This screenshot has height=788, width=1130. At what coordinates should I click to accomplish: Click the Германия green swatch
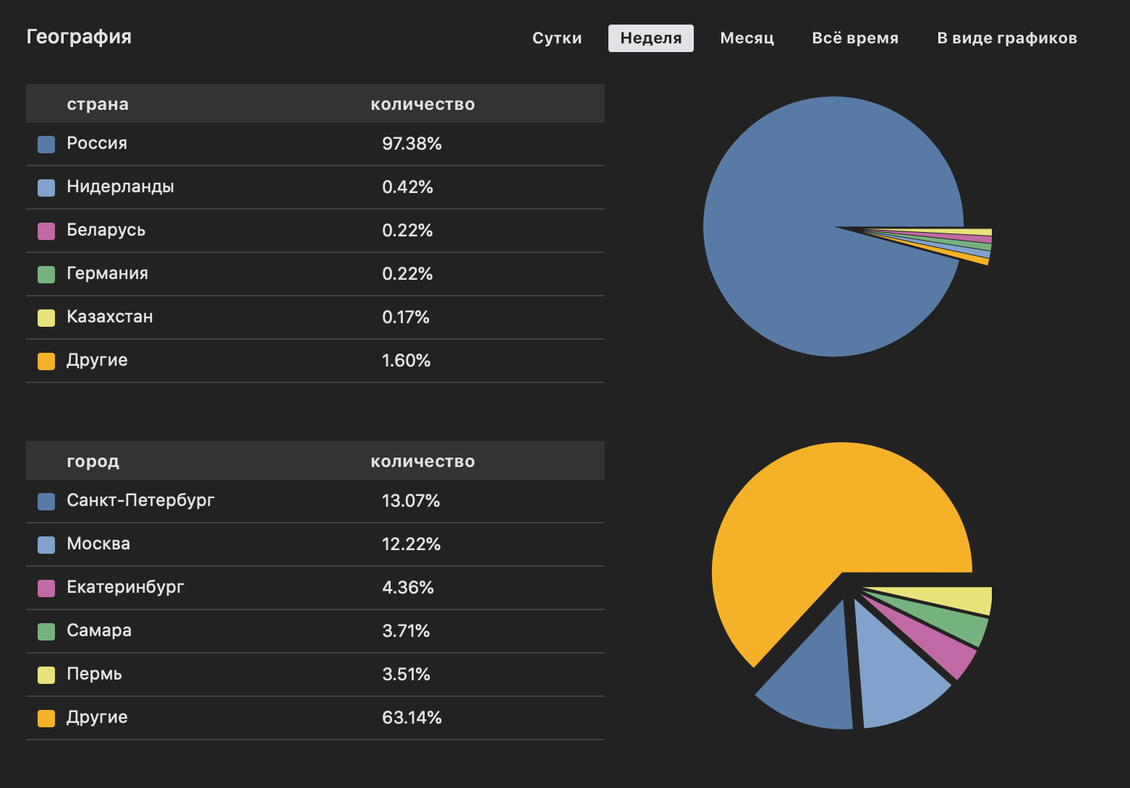point(46,275)
